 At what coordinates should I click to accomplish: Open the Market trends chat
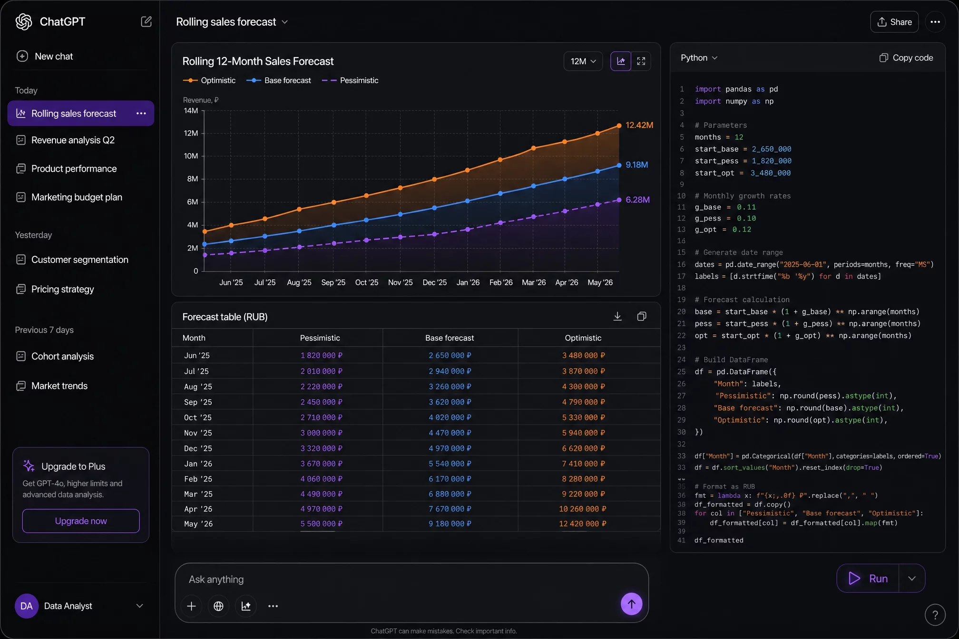tap(81, 386)
